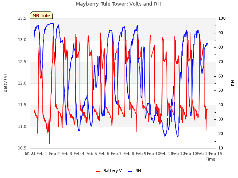Click the 70 right axis tick label
Image resolution: width=238 pixels, height=178 pixels.
[221, 62]
